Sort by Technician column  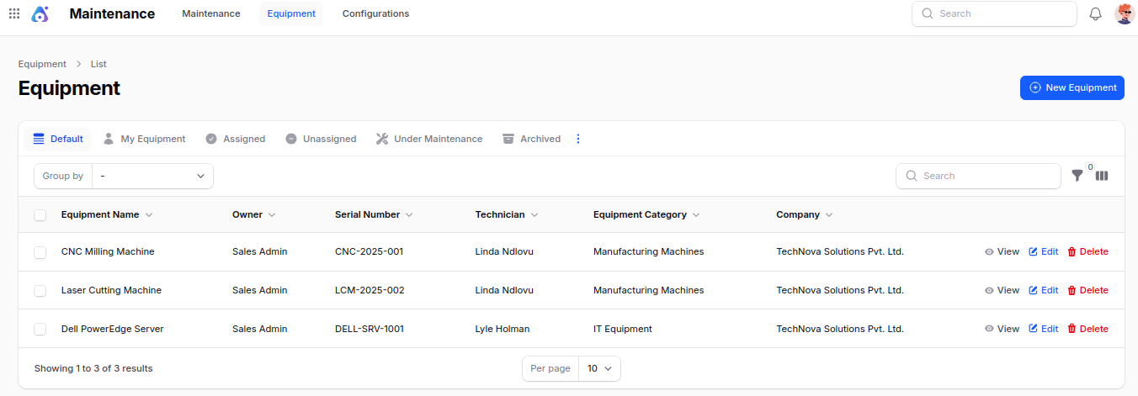tap(507, 214)
